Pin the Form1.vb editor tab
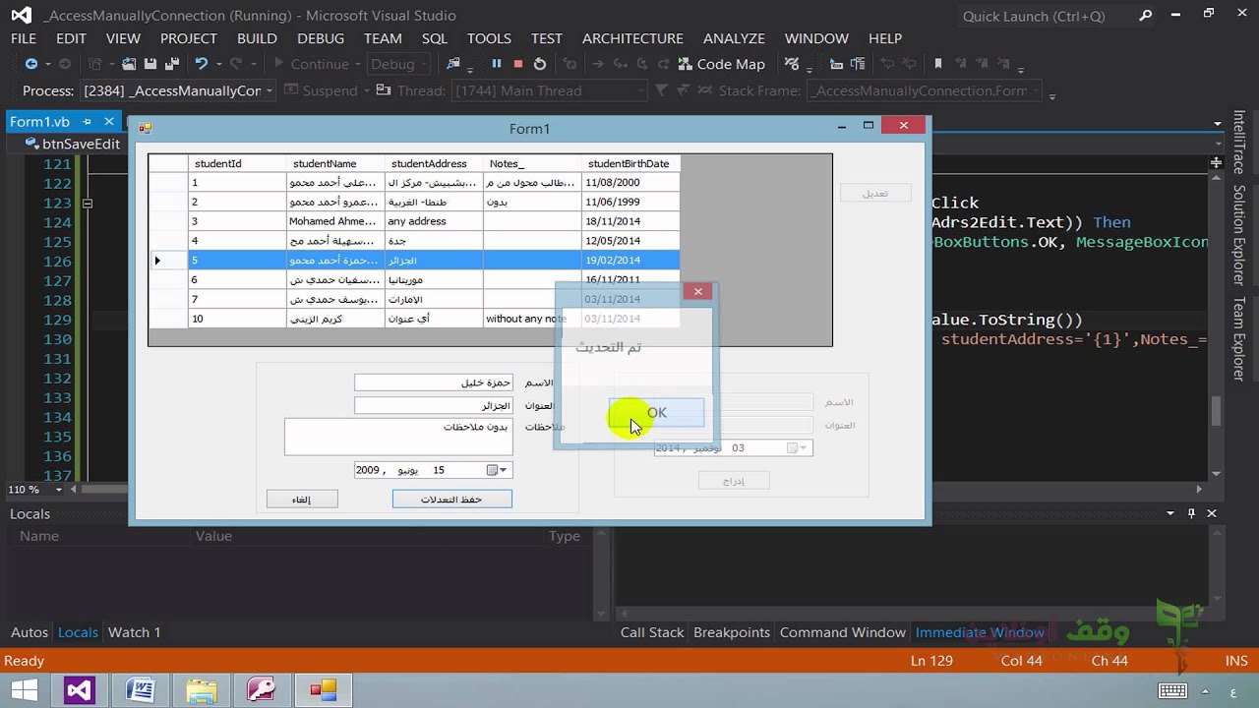This screenshot has height=708, width=1259. click(x=88, y=122)
